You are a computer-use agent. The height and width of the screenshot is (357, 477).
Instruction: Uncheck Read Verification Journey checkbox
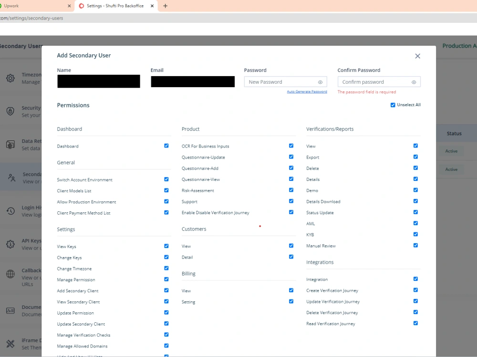(415, 323)
